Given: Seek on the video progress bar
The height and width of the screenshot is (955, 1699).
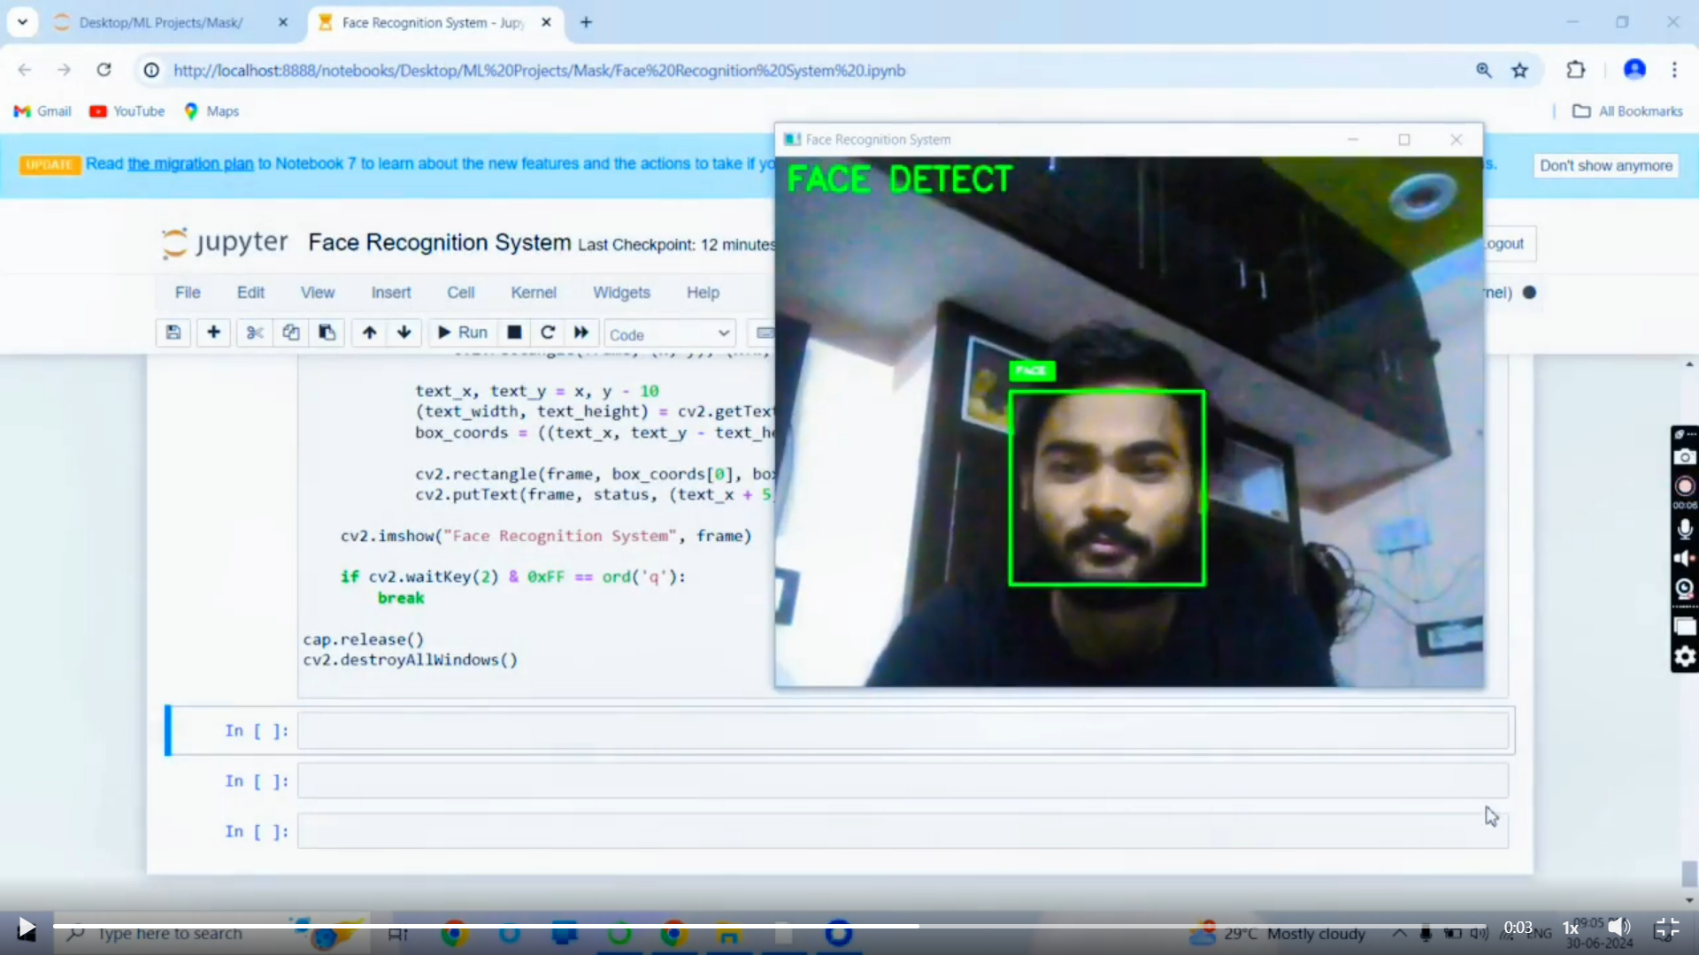Looking at the screenshot, I should (770, 926).
